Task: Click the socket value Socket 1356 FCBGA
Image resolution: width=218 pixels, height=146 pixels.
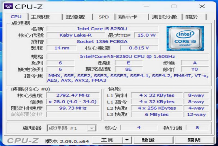Action: point(102,42)
